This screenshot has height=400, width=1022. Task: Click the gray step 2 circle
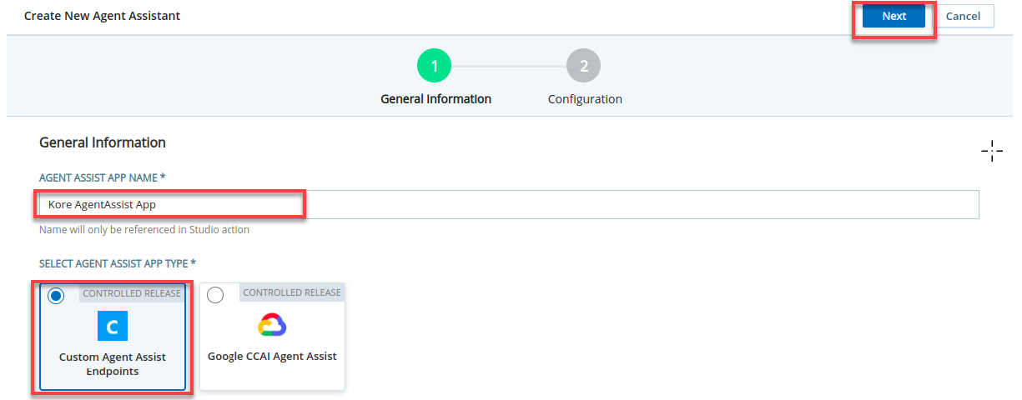(x=583, y=66)
